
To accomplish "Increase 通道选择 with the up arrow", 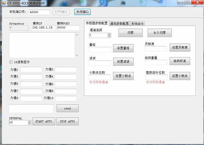I will tap(109, 34).
